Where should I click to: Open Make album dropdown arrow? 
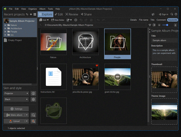(27, 115)
